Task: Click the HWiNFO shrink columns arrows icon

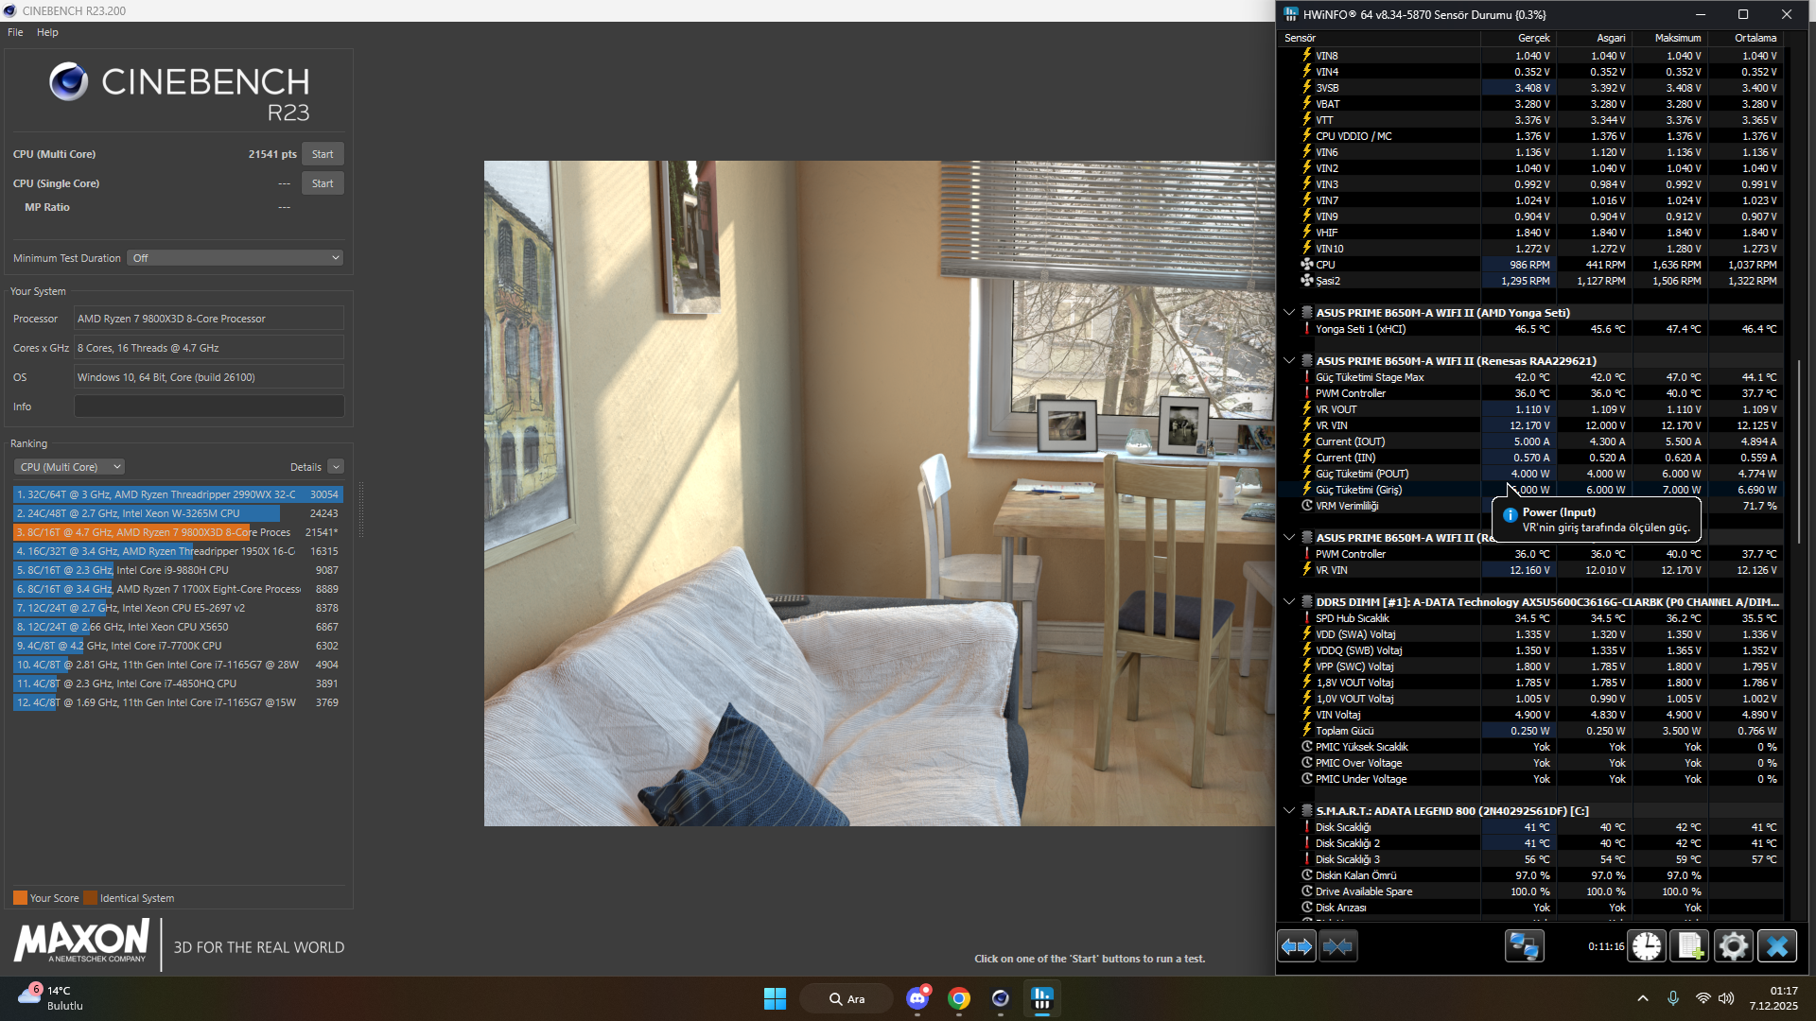Action: (x=1337, y=946)
